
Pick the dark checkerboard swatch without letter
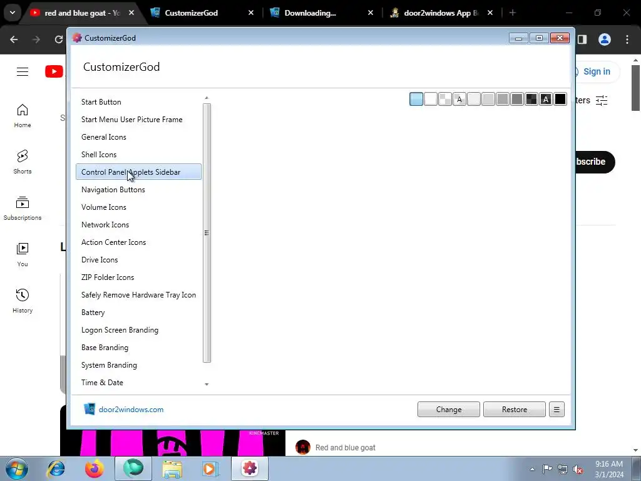(531, 100)
